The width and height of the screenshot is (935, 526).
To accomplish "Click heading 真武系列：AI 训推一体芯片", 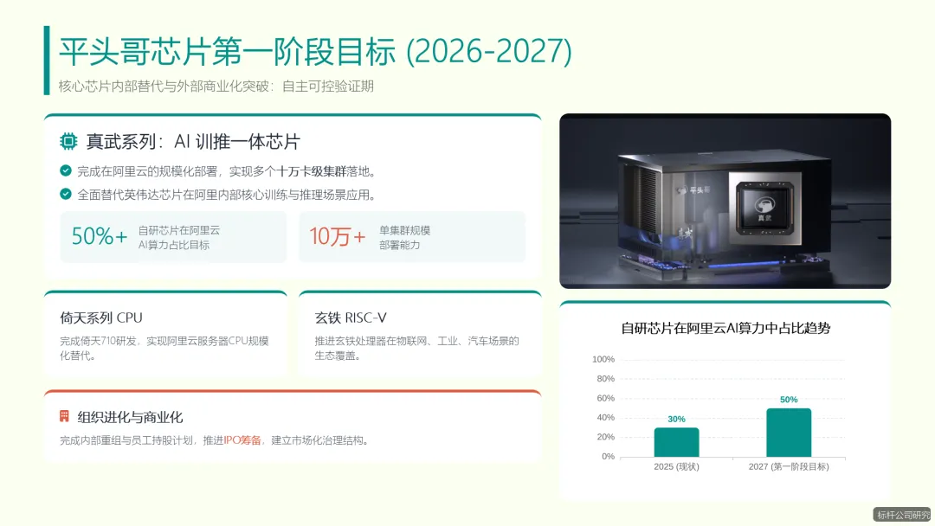I will tap(193, 142).
